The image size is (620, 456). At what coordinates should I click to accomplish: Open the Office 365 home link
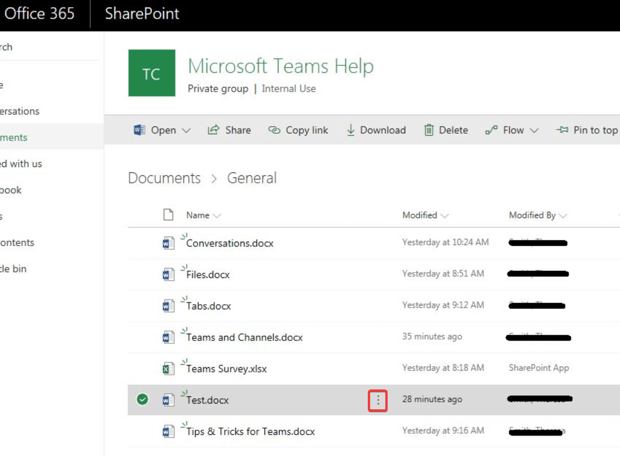point(39,14)
